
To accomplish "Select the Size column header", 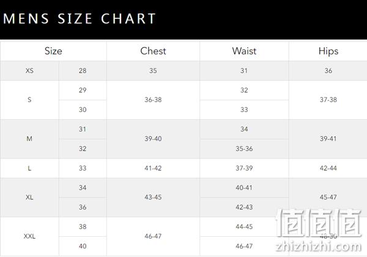I will pos(53,51).
